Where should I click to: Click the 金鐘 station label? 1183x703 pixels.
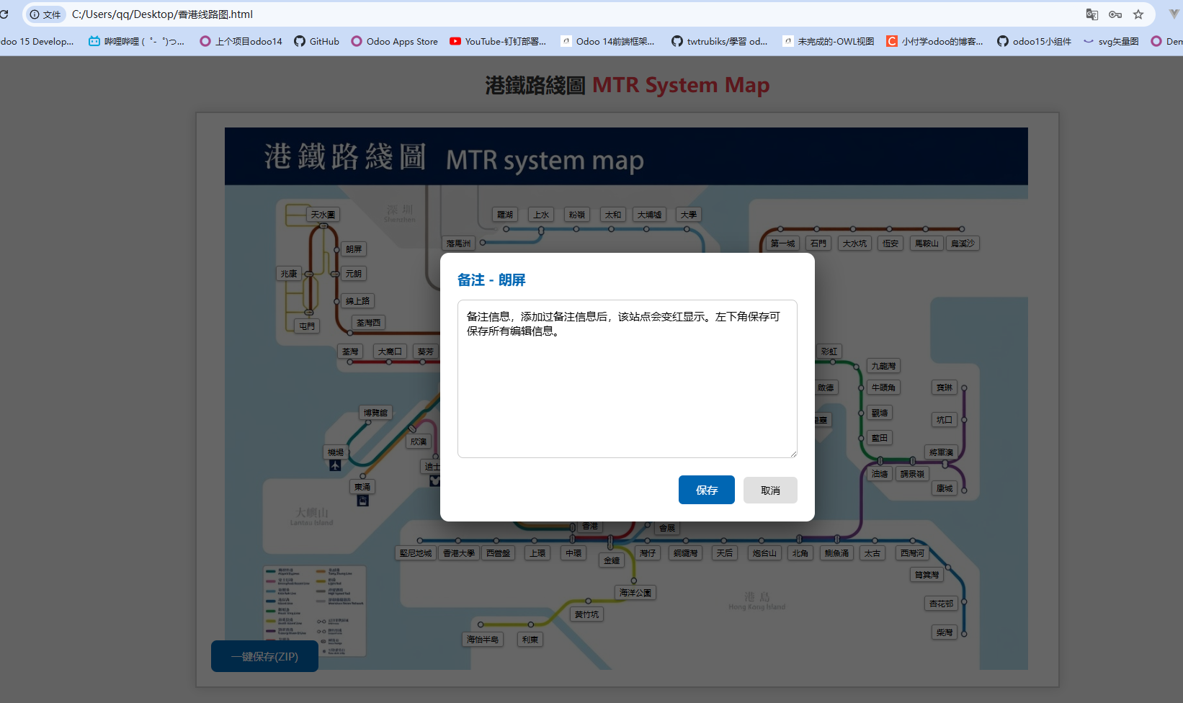[x=612, y=560]
